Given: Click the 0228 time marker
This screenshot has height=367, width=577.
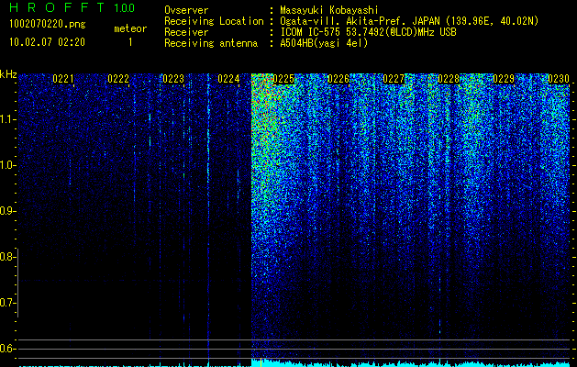Looking at the screenshot, I should (449, 79).
